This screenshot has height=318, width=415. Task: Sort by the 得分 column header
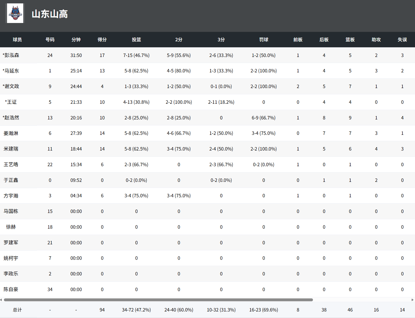[102, 40]
